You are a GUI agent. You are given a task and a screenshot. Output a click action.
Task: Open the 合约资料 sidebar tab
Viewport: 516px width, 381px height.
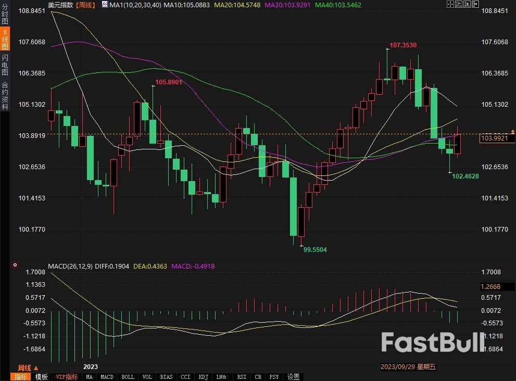5,95
